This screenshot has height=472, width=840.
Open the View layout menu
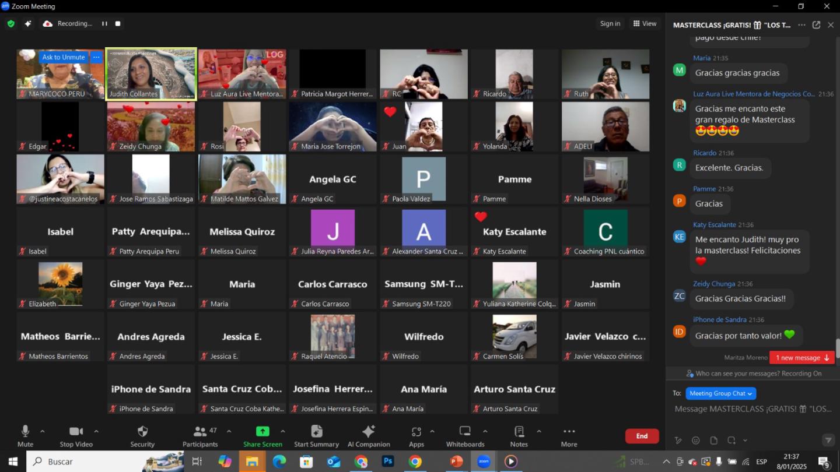pos(645,24)
